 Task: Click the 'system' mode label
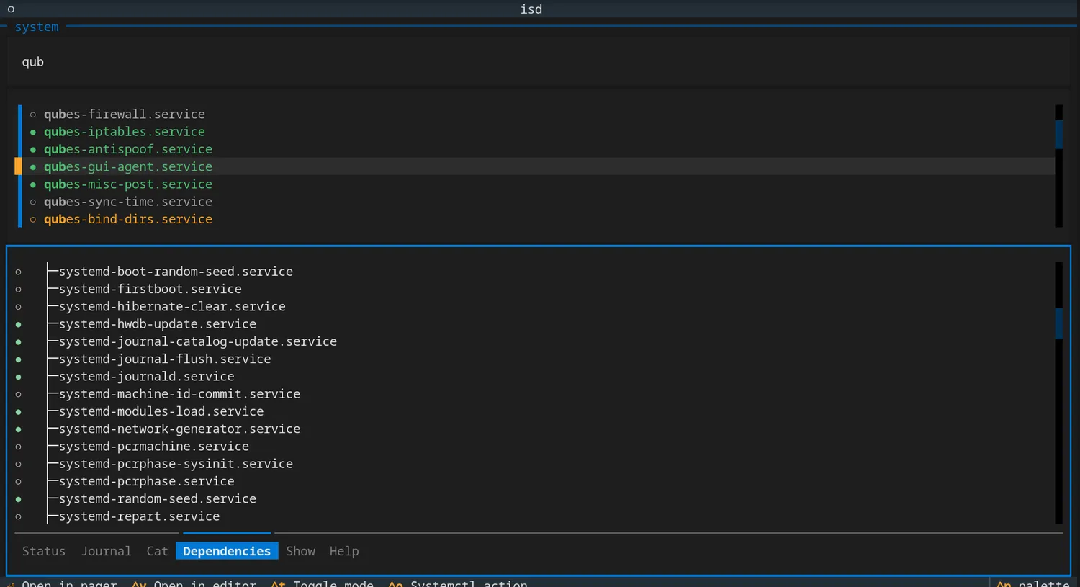tap(37, 27)
